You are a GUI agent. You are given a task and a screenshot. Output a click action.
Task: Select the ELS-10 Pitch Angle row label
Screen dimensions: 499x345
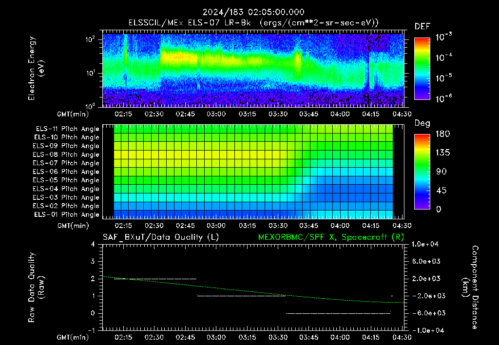tap(67, 137)
